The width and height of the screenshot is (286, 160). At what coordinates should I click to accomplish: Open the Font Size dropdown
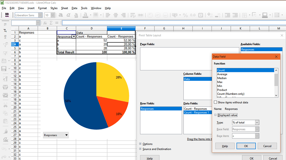[x=53, y=15]
